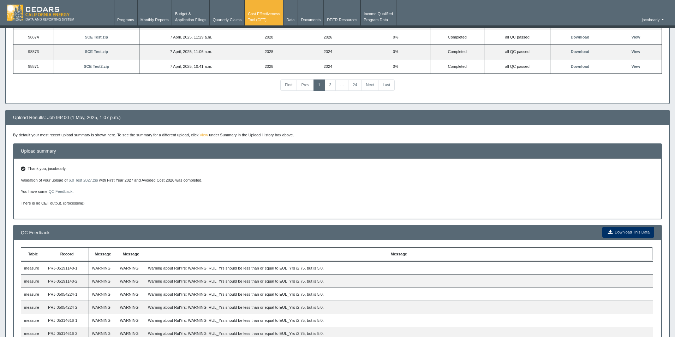The width and height of the screenshot is (675, 337).
Task: Follow the QC Feedback link in summary
Action: (x=60, y=191)
